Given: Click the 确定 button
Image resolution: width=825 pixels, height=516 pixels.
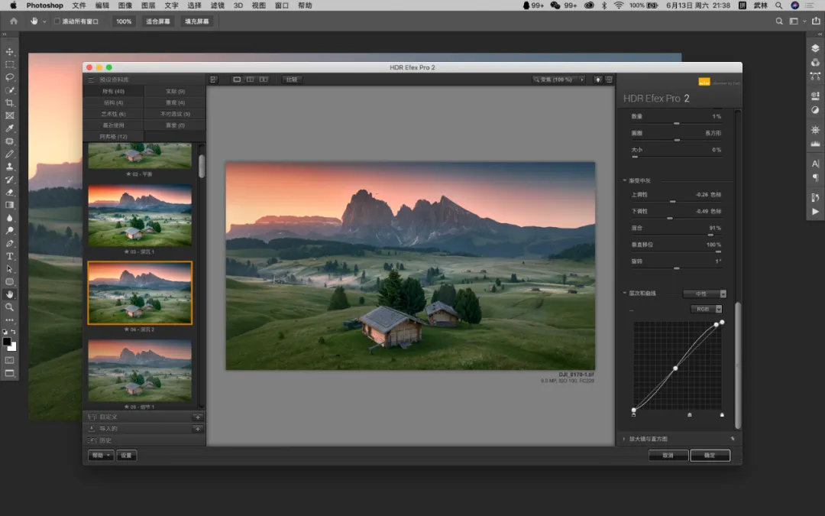Looking at the screenshot, I should [x=710, y=455].
